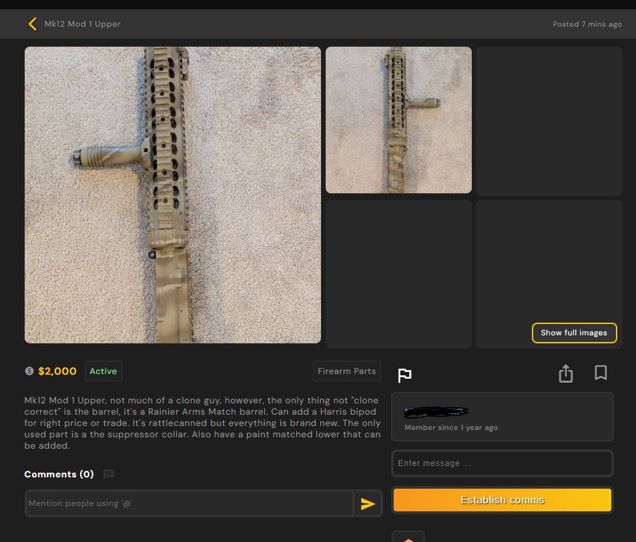Image resolution: width=636 pixels, height=542 pixels.
Task: Open the seller profile card
Action: coord(502,417)
